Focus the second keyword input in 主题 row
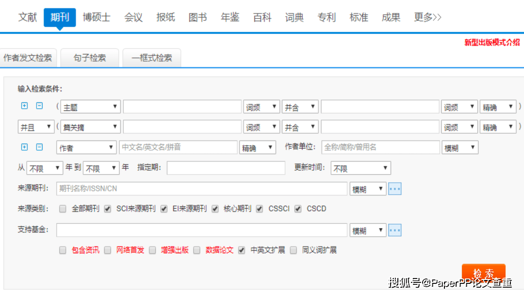 (380, 107)
